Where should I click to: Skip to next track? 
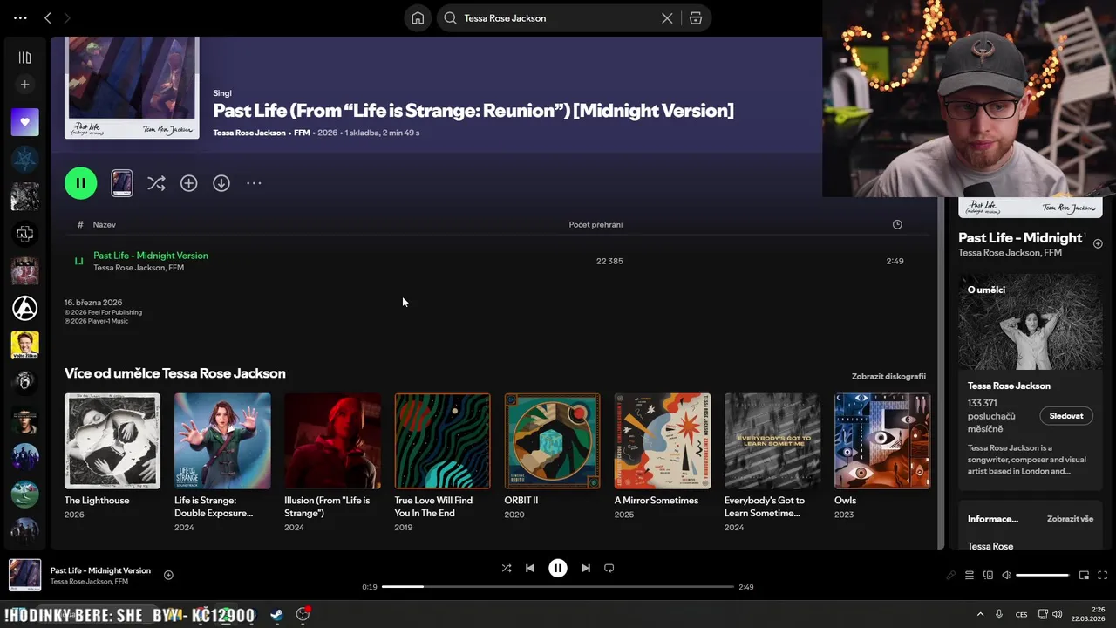coord(586,568)
